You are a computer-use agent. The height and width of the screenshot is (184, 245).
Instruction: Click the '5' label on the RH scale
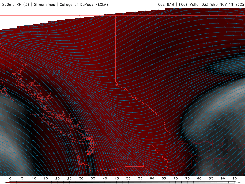coord(22,178)
